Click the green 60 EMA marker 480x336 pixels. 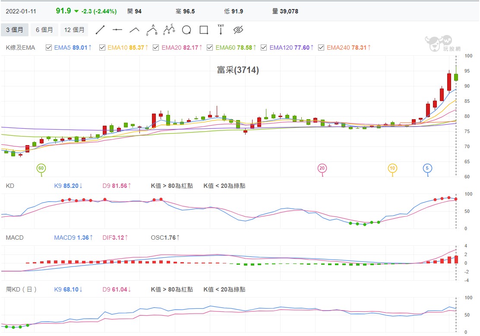pos(41,168)
